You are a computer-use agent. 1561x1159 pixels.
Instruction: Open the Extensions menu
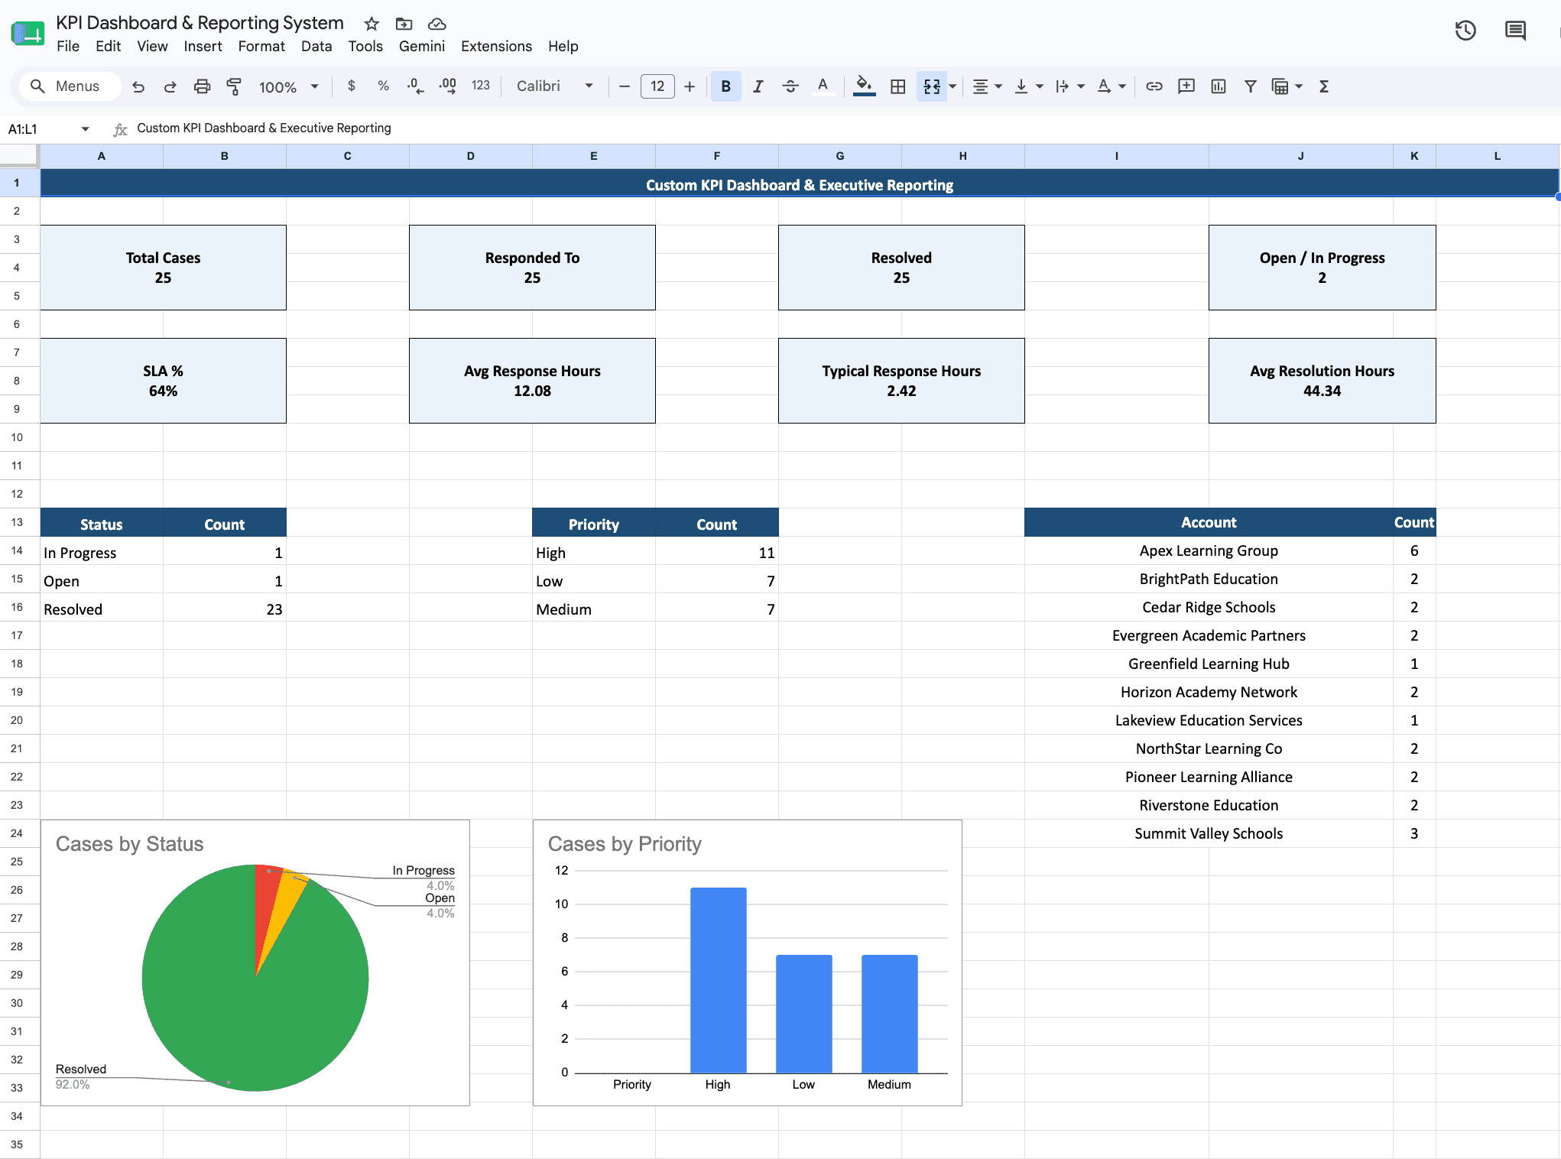coord(496,47)
